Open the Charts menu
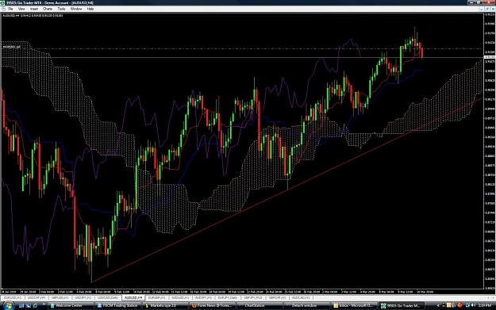The width and height of the screenshot is (496, 310). [x=48, y=9]
